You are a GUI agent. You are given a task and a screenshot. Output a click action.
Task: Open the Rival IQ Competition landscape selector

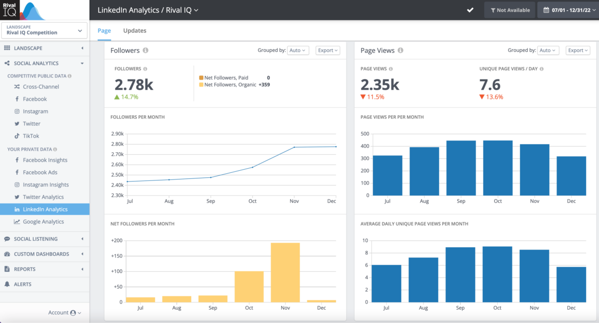(x=44, y=31)
